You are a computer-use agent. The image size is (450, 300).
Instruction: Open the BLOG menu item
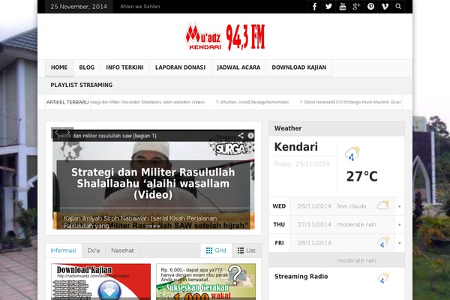87,67
